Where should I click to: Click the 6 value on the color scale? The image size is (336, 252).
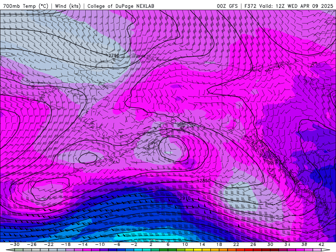pos(168,244)
